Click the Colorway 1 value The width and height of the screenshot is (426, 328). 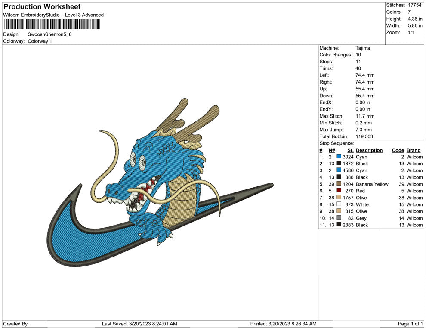point(40,41)
